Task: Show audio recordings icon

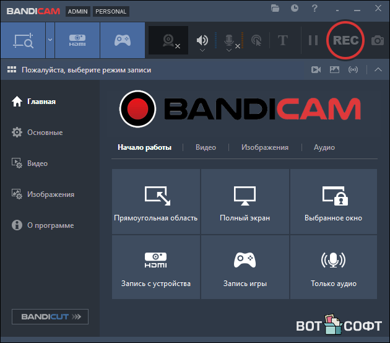Action: point(353,69)
